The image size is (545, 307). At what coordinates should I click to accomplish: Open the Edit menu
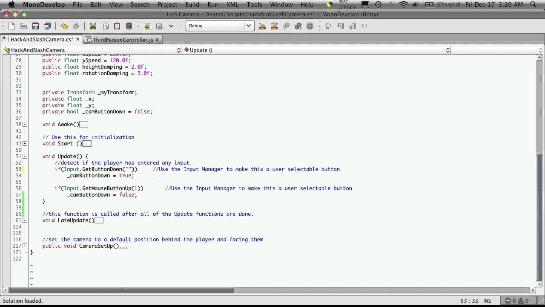click(96, 5)
